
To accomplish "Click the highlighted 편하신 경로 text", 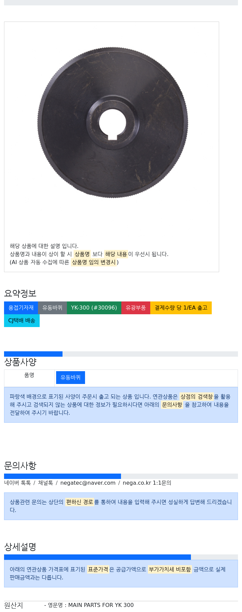I will (x=79, y=502).
